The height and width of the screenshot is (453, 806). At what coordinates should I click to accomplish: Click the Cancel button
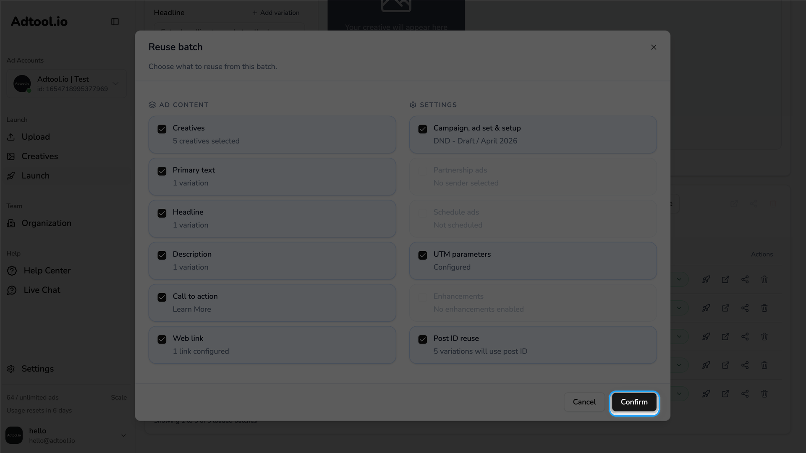pos(584,402)
